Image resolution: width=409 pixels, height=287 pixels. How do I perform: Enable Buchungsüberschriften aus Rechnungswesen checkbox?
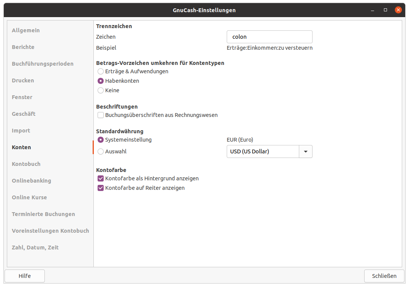101,115
